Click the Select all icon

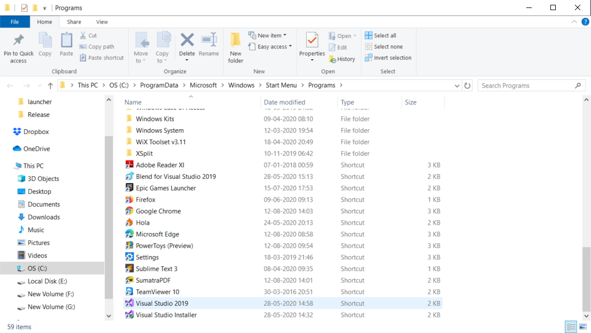click(368, 35)
